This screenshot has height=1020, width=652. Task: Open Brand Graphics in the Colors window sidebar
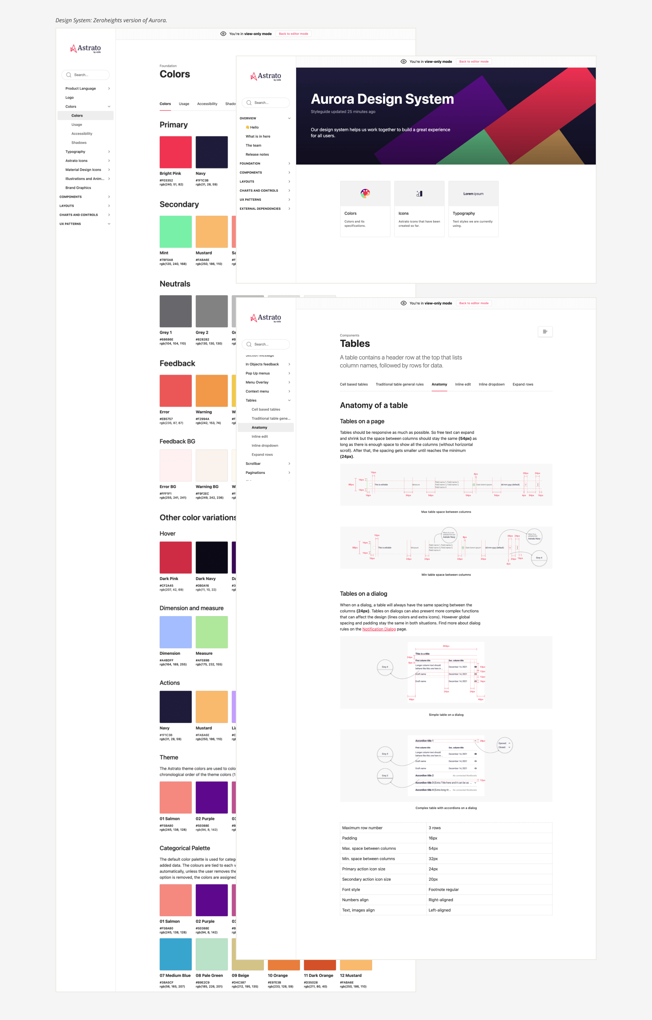tap(78, 188)
